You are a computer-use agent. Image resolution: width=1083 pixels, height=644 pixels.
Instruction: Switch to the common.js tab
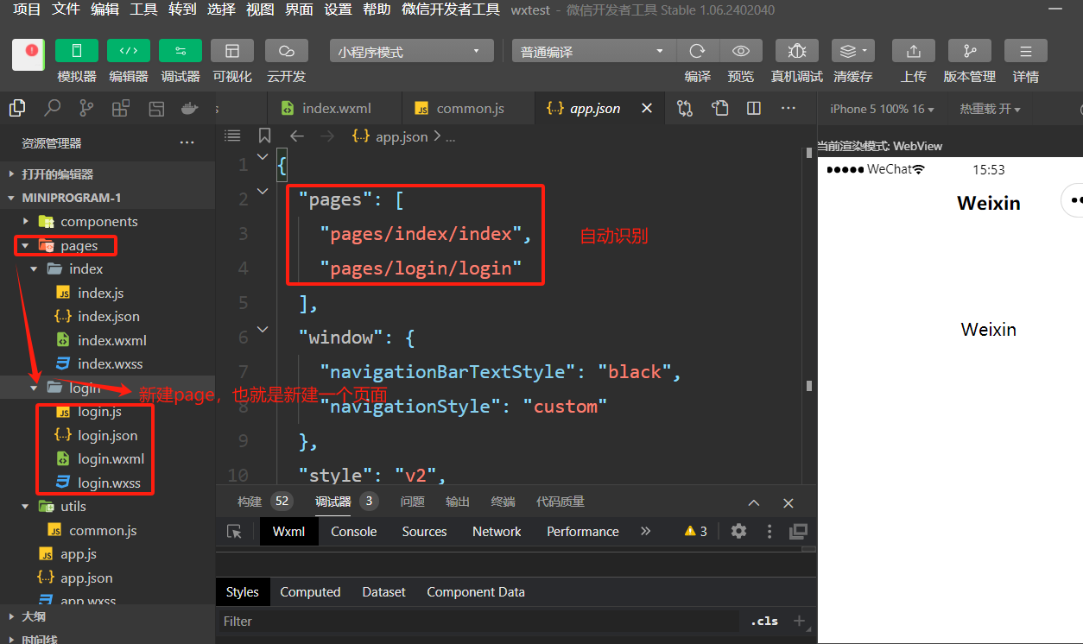click(x=470, y=109)
